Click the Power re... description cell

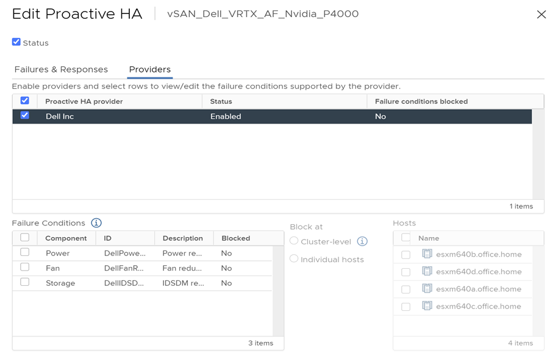(182, 253)
